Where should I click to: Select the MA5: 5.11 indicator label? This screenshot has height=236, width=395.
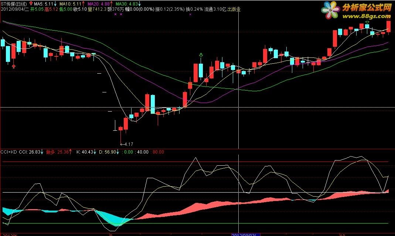44,4
